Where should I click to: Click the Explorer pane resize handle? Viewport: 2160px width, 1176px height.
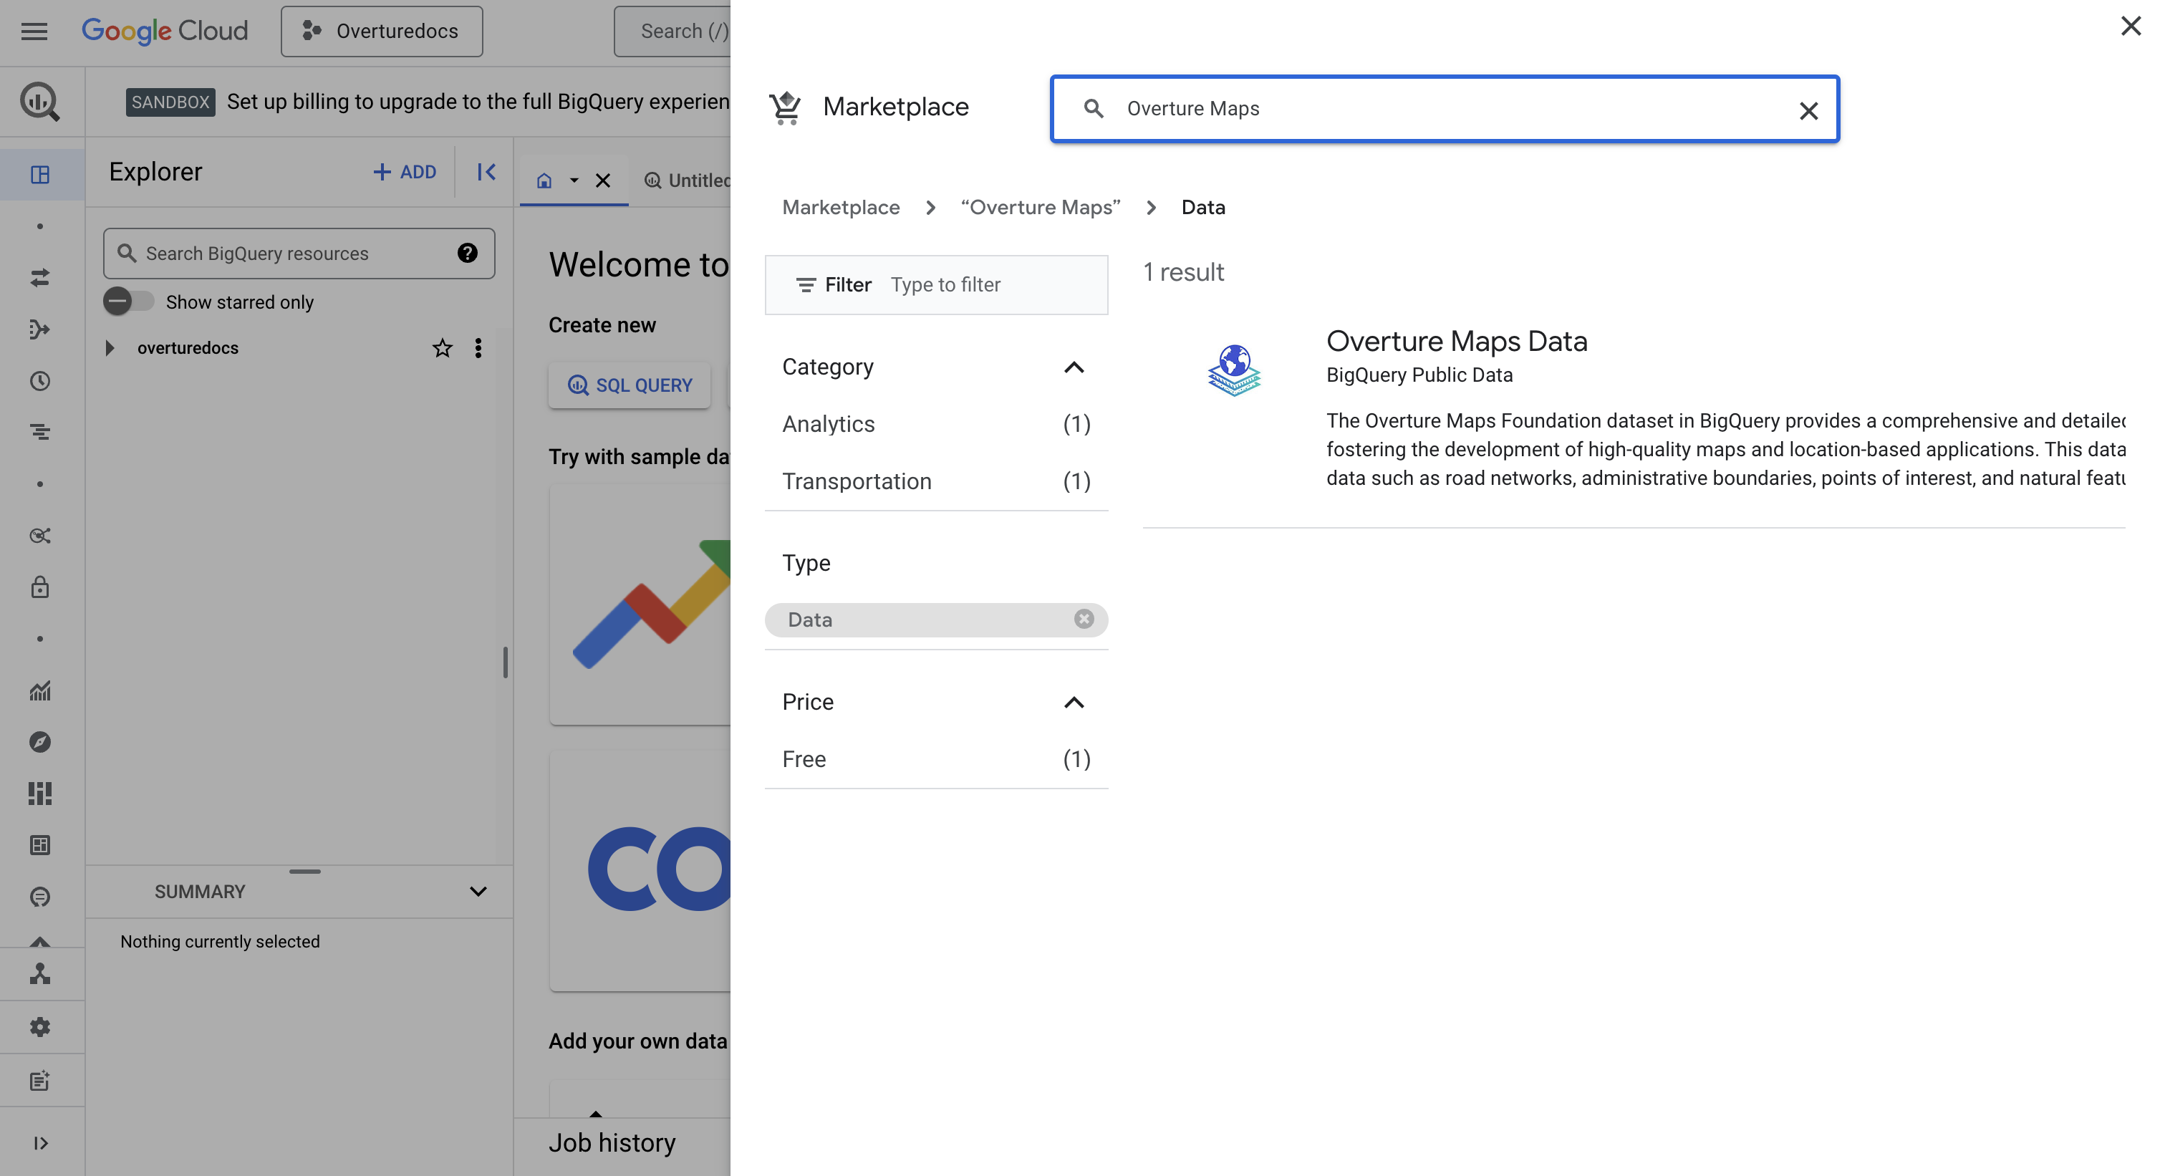coord(505,662)
